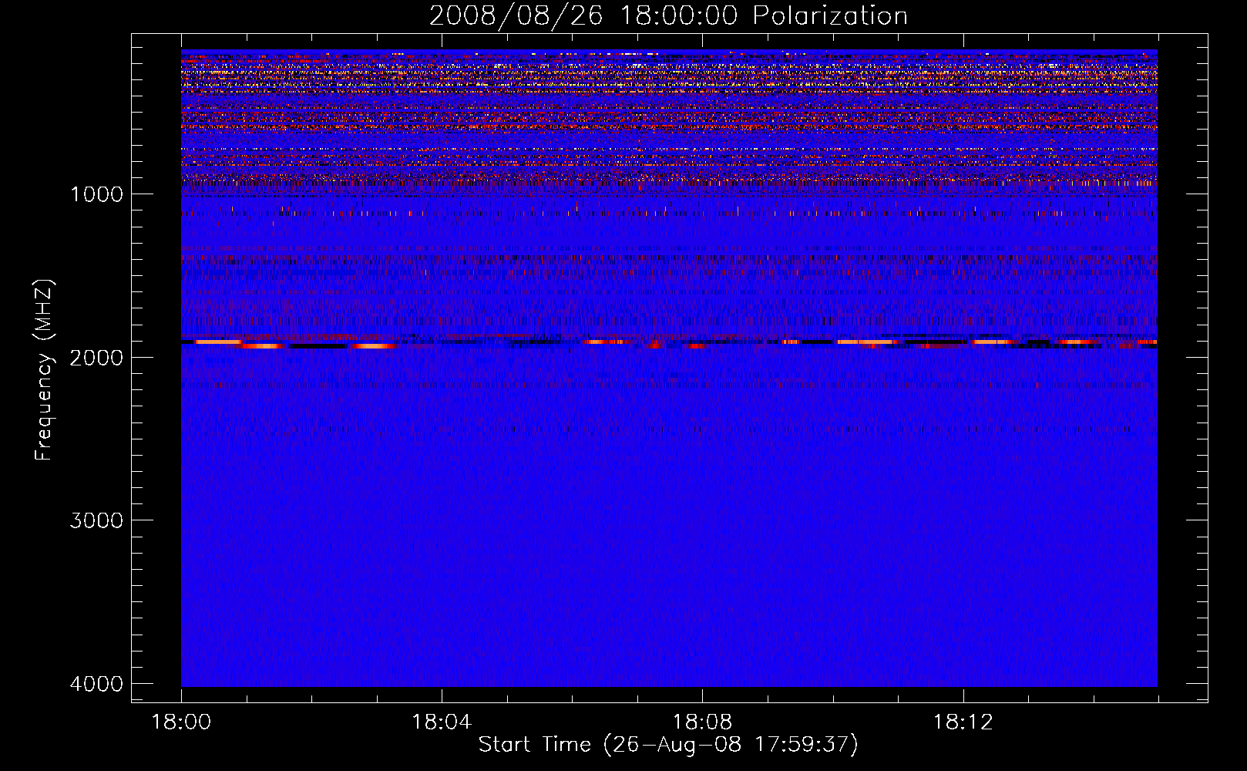This screenshot has width=1247, height=771.
Task: Click the '1000' frequency tick label
Action: point(96,194)
